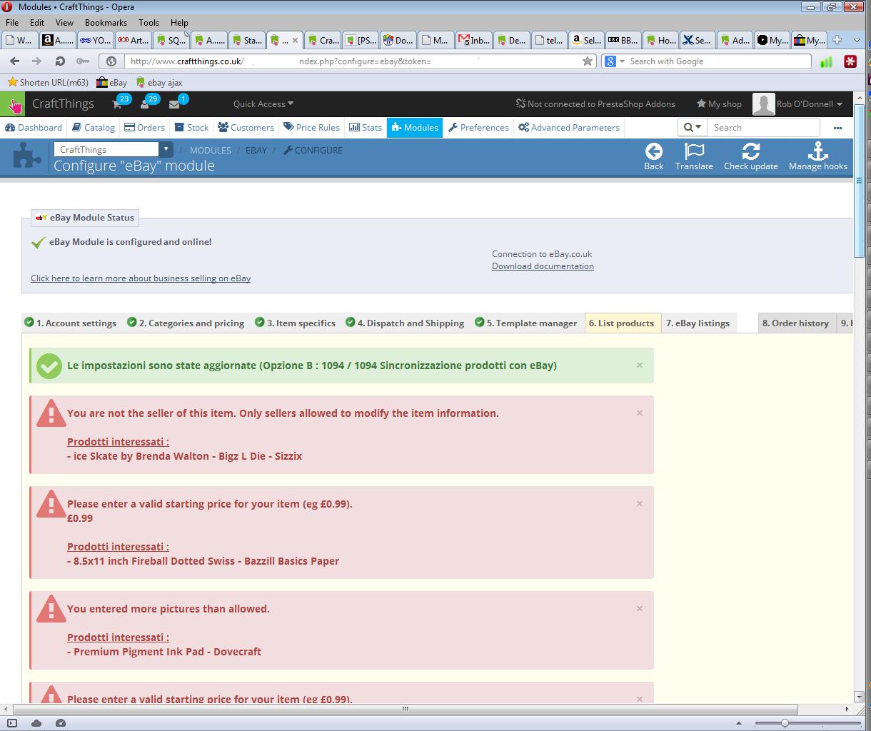The width and height of the screenshot is (871, 731).
Task: Close the Fireball Dotted Swiss price error
Action: click(x=640, y=503)
